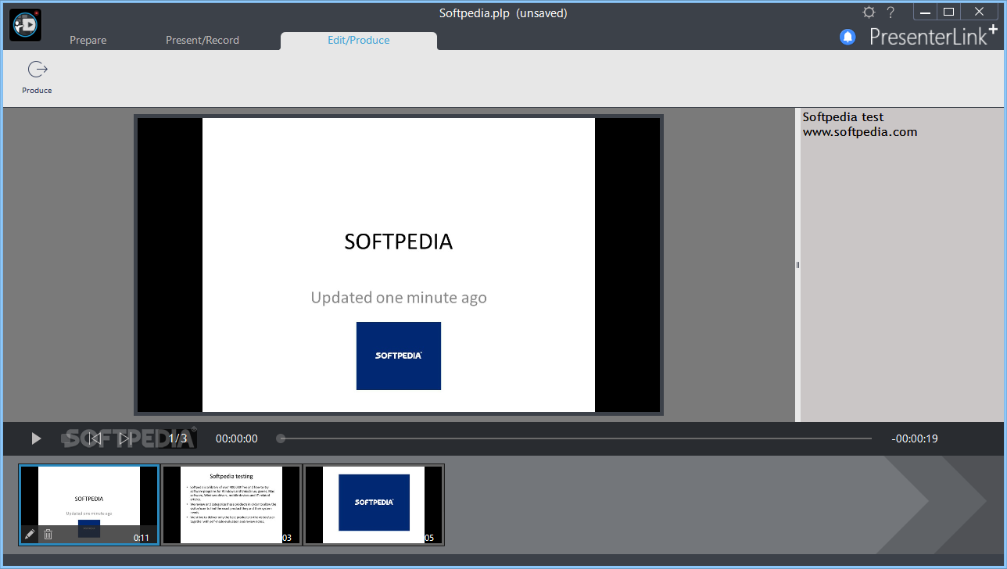Click the trash delete icon on first slide
The height and width of the screenshot is (569, 1007).
(x=48, y=535)
